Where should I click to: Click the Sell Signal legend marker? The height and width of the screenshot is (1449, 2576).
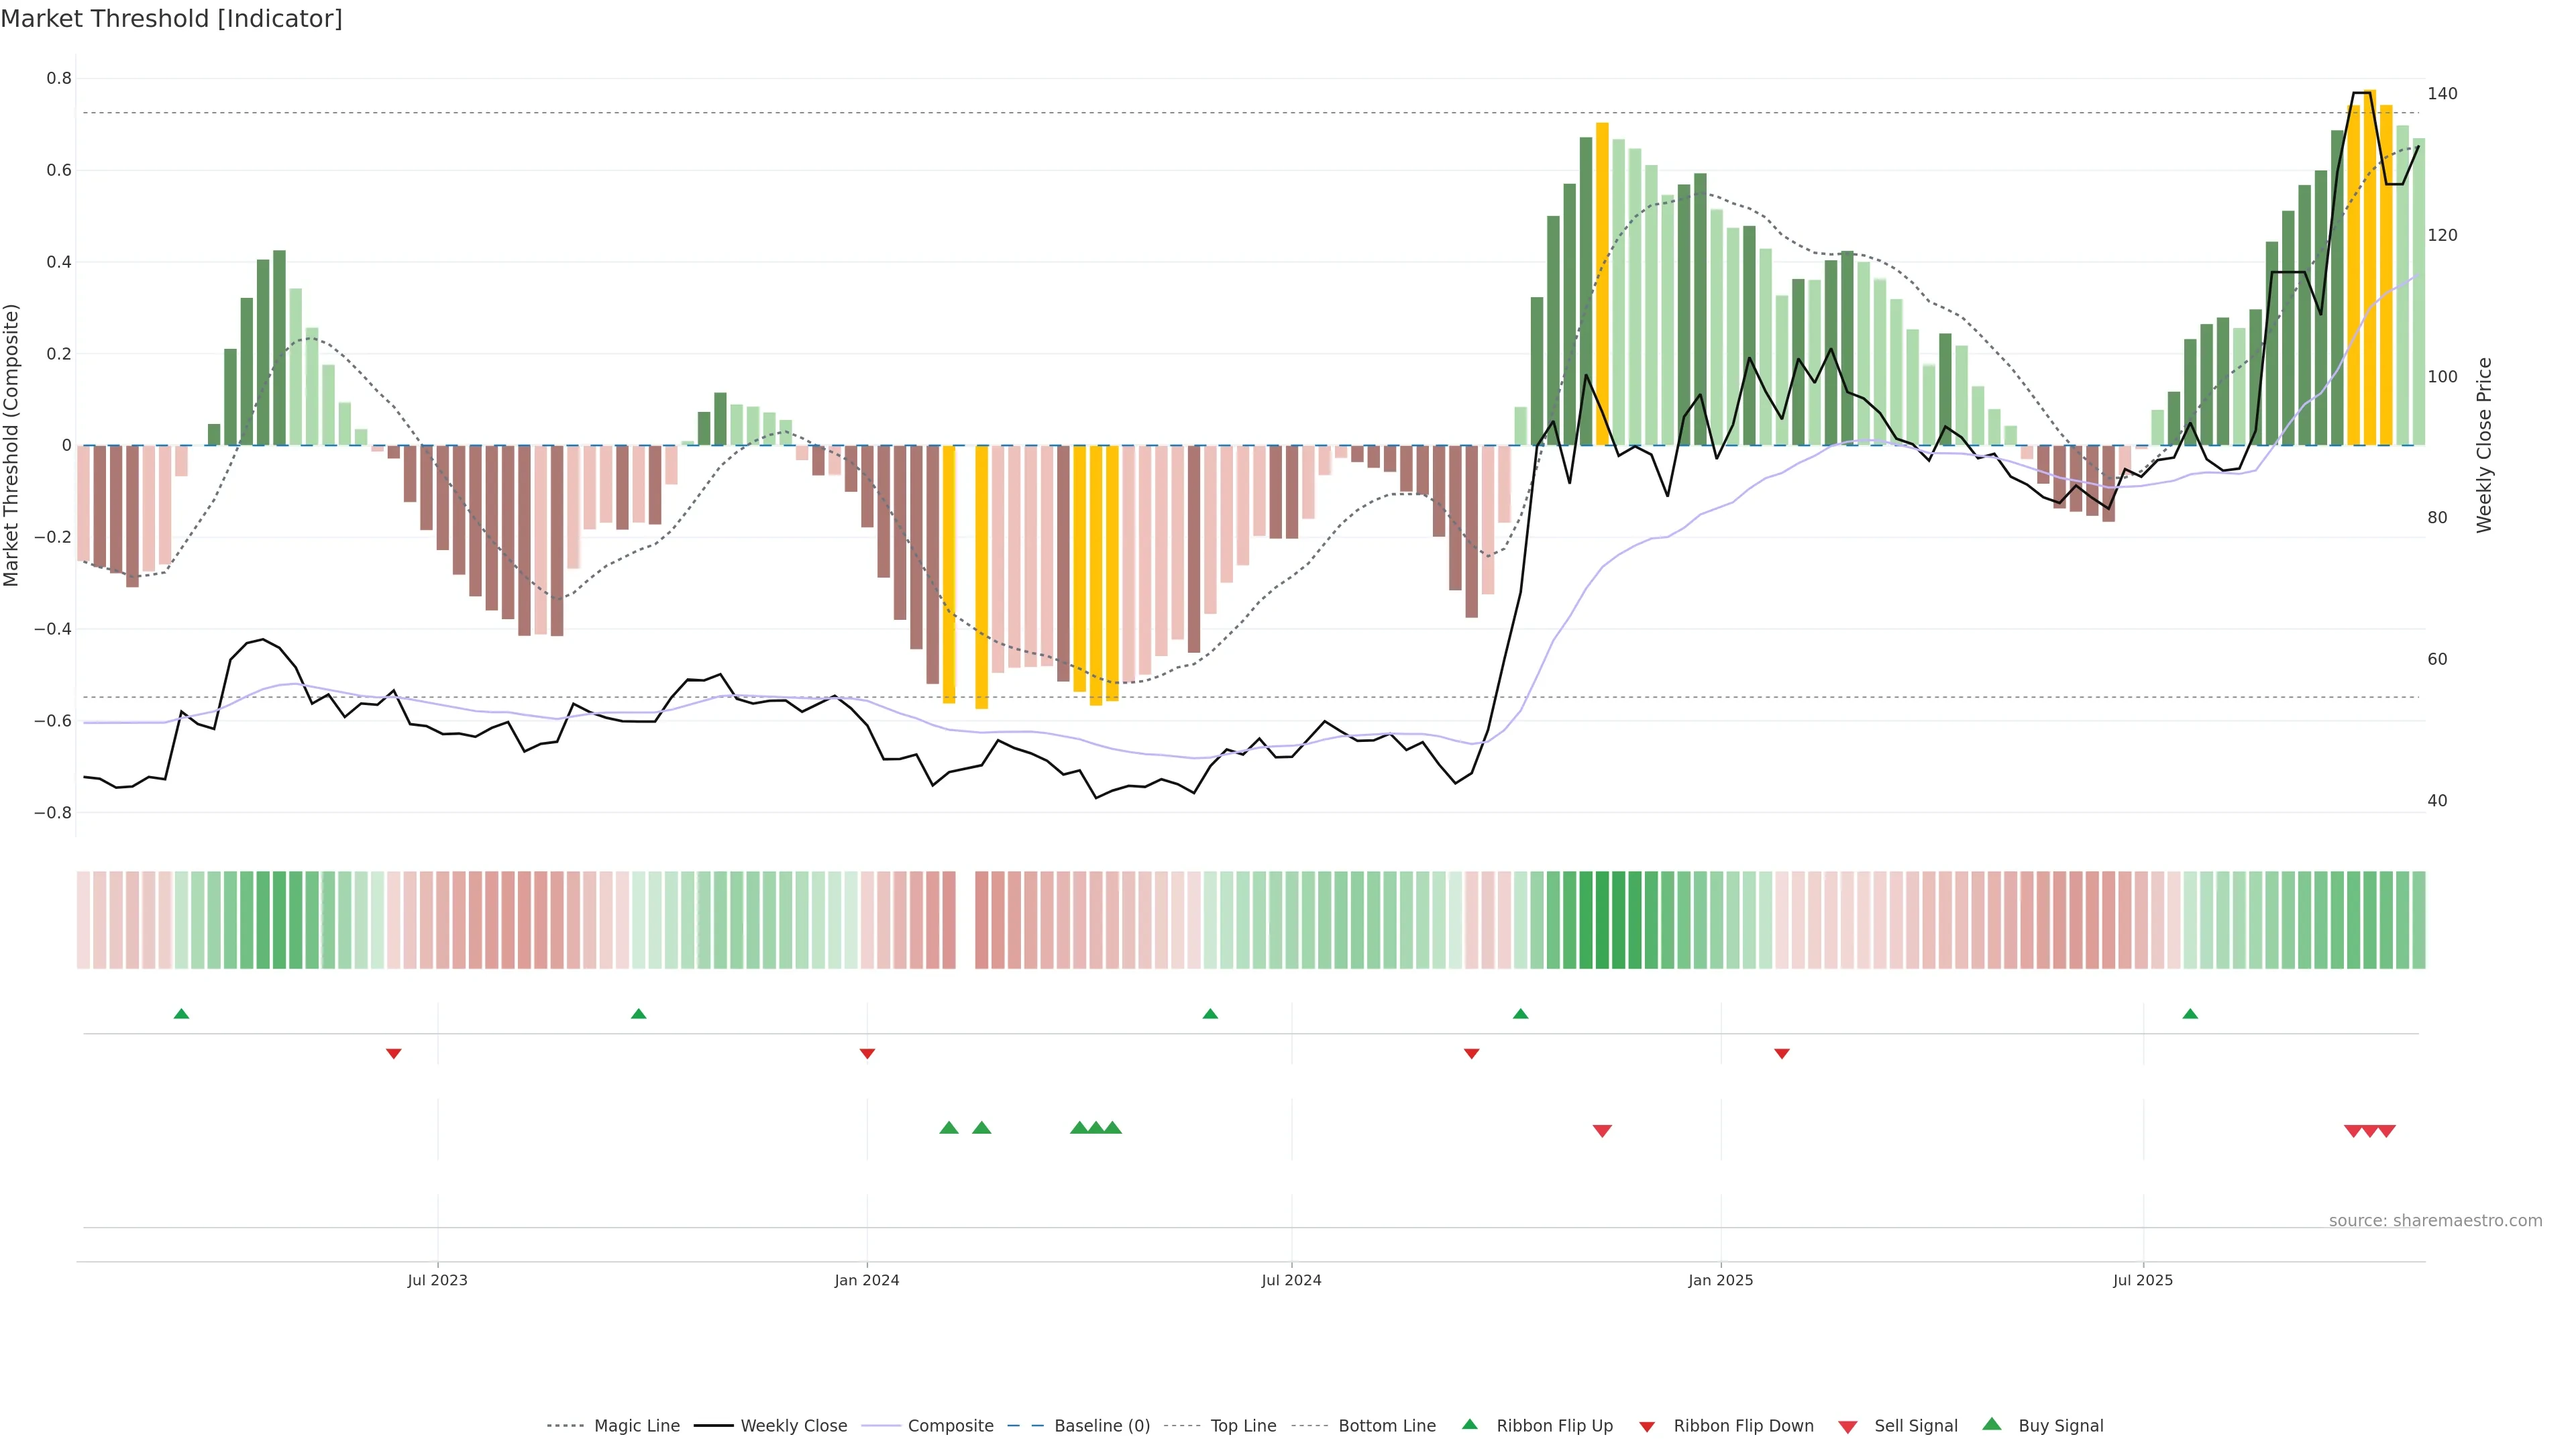[1848, 1427]
